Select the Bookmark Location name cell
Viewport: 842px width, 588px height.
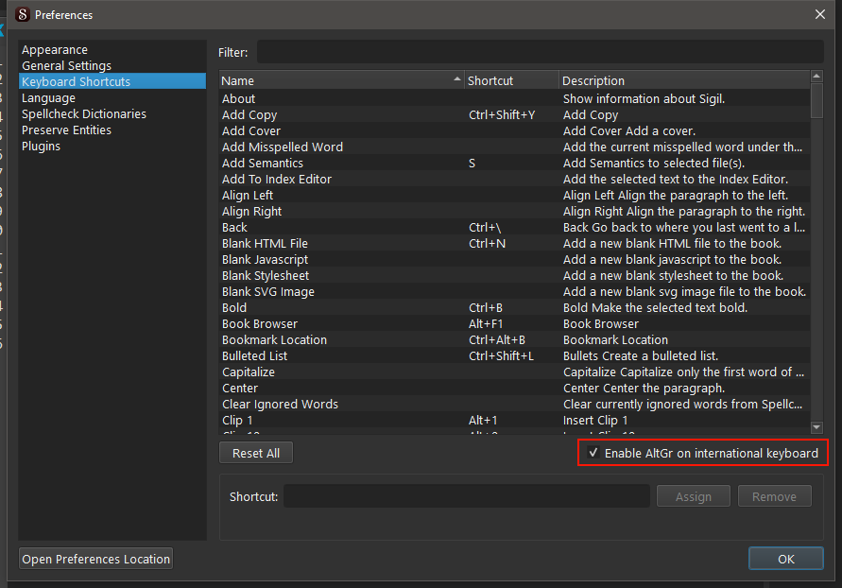(x=341, y=340)
